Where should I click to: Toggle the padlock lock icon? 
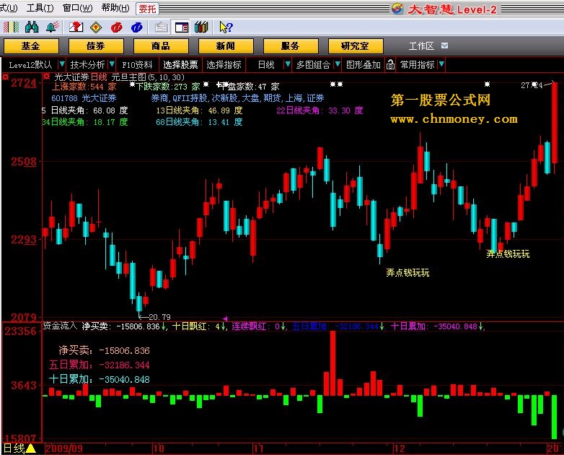(x=390, y=65)
